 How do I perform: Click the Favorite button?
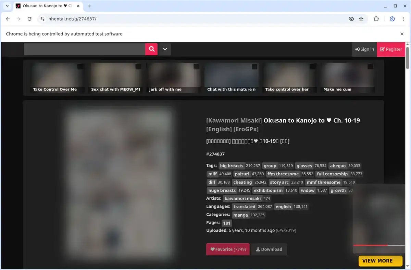click(228, 249)
